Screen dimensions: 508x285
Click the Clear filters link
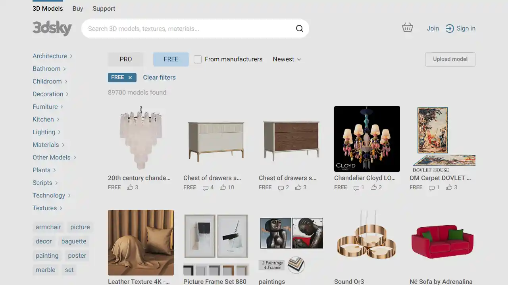click(x=159, y=78)
